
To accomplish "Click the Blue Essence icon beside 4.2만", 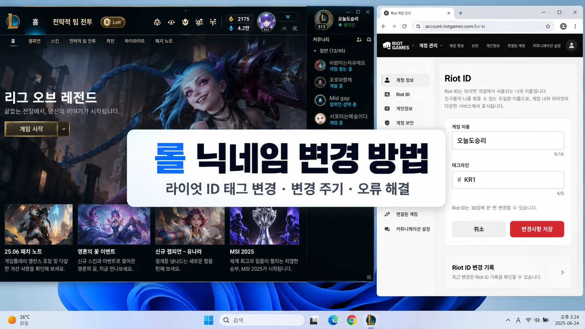I will (231, 28).
